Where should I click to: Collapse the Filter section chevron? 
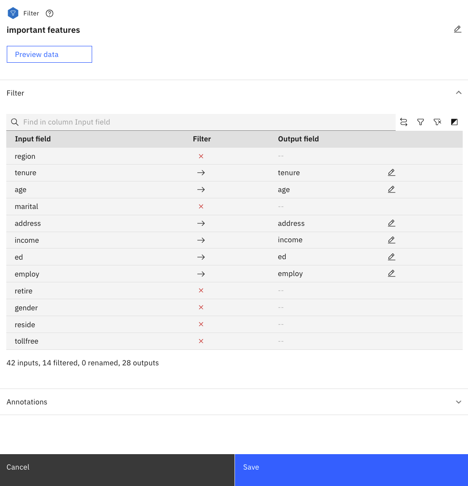tap(459, 93)
